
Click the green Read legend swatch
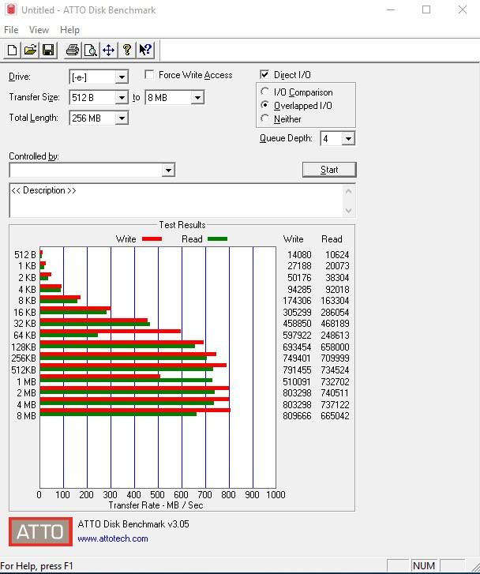217,239
